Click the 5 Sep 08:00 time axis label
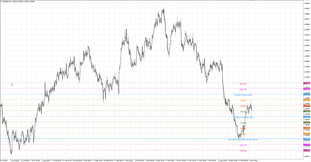311x162 pixels. coord(87,160)
